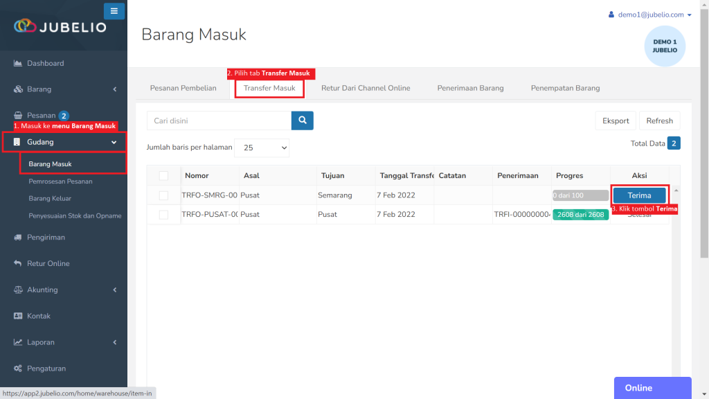Switch to the Pesanan Pembelian tab

coord(183,88)
